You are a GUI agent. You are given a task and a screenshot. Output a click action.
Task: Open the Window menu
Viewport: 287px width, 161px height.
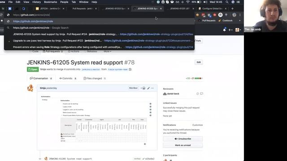click(84, 2)
